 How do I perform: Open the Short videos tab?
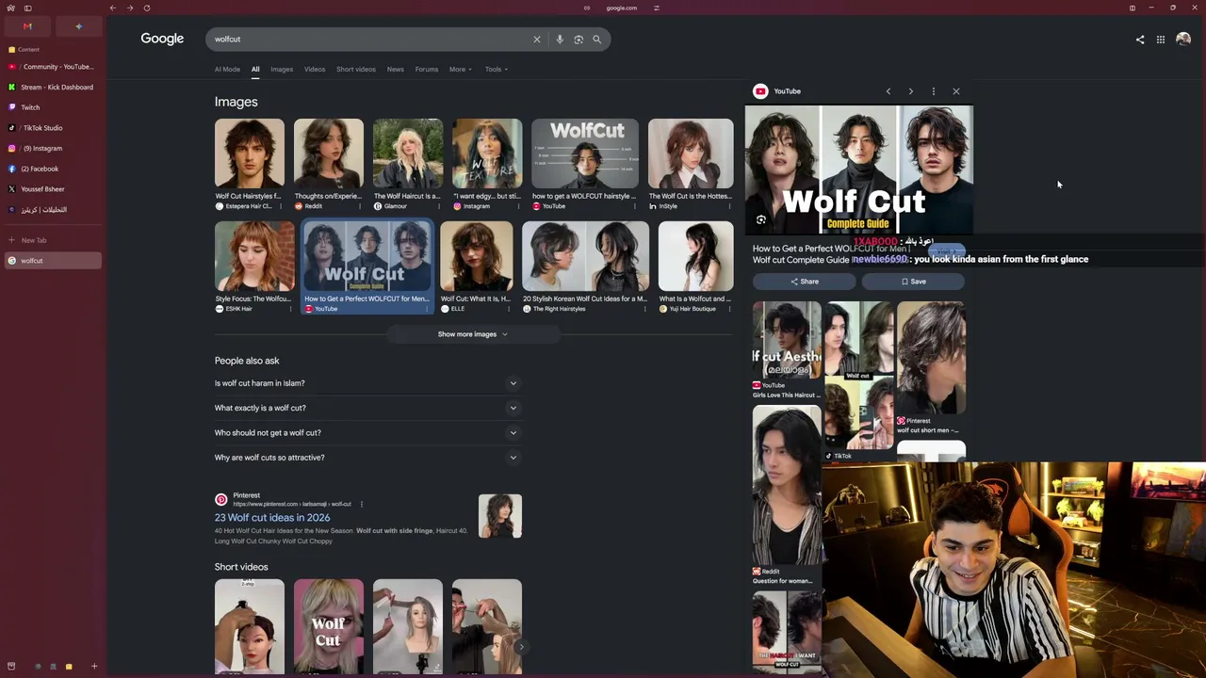tap(356, 69)
